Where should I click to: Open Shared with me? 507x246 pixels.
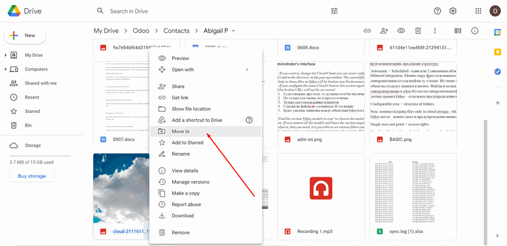tap(41, 83)
